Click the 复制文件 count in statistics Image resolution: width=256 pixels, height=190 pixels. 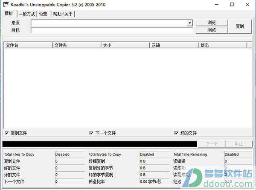70,161
